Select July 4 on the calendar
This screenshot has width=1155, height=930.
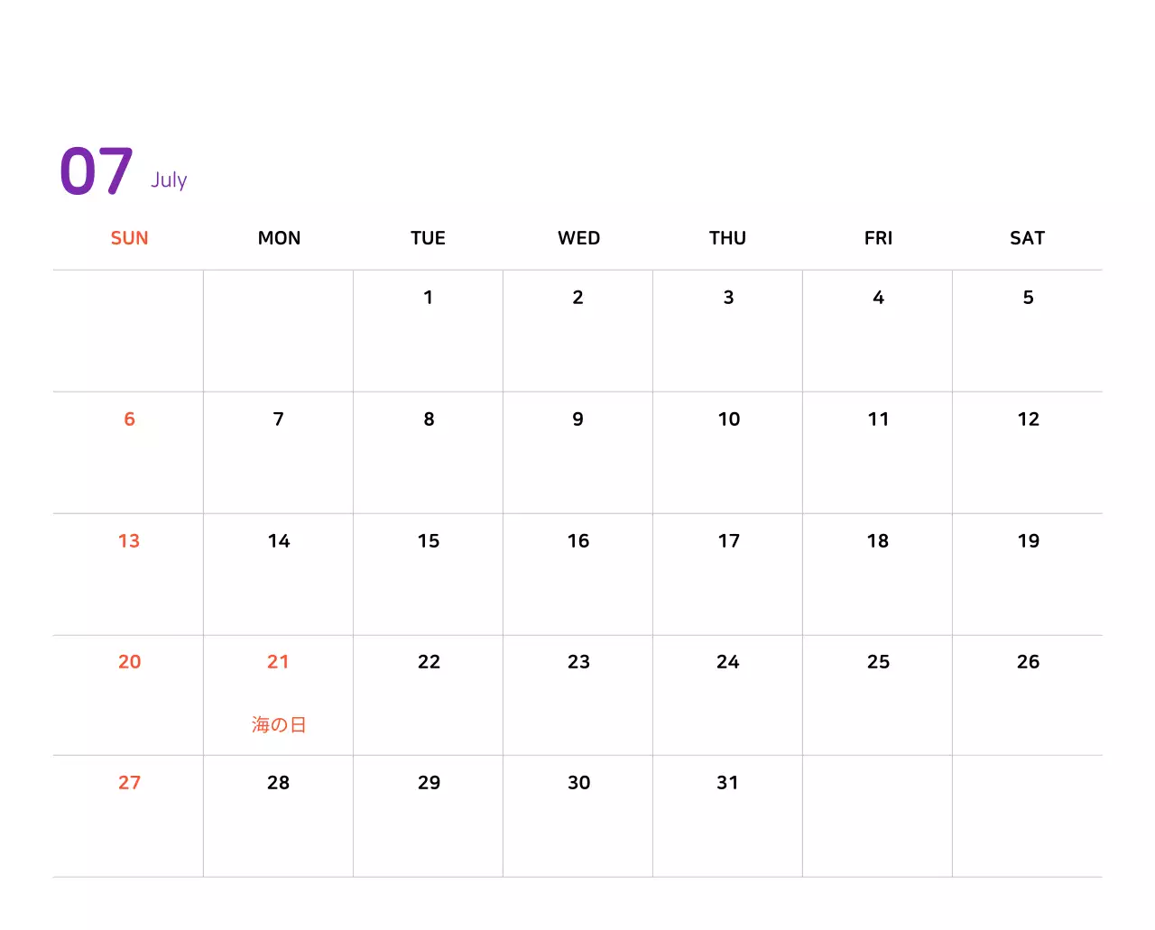(x=878, y=298)
